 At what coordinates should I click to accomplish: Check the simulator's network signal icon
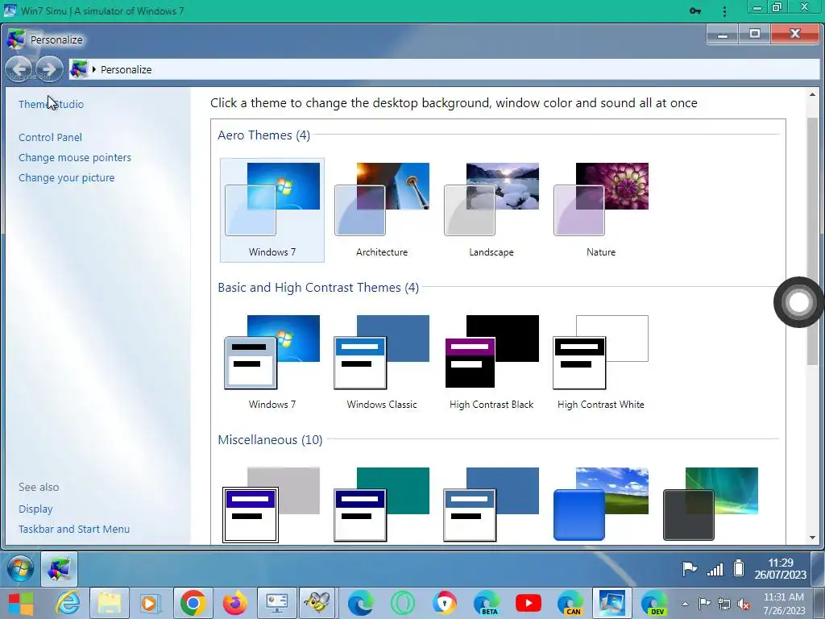tap(715, 569)
